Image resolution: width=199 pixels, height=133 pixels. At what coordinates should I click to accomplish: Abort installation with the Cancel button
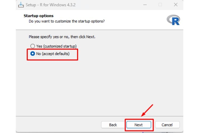(x=167, y=125)
